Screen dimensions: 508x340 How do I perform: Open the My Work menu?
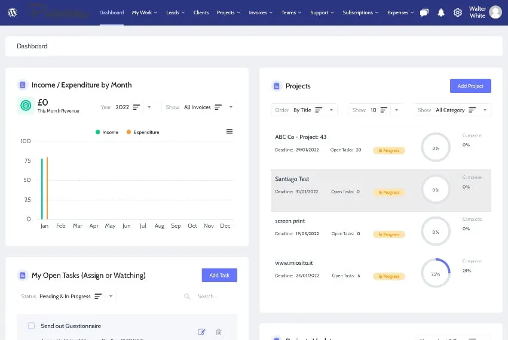[145, 13]
